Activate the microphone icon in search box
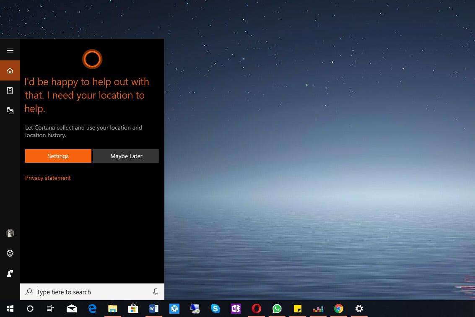This screenshot has height=317, width=475. point(156,292)
